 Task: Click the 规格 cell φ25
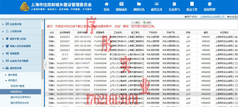[x=188, y=85]
